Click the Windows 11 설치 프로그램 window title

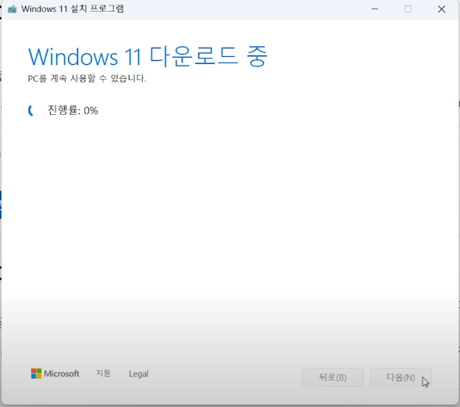[x=73, y=9]
